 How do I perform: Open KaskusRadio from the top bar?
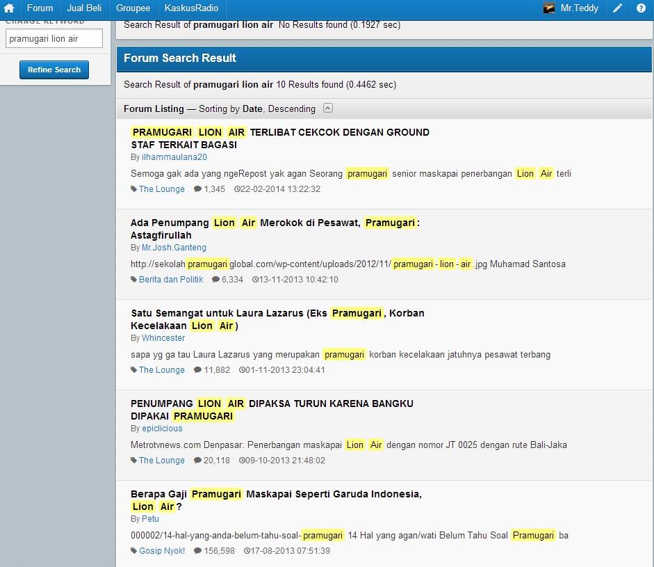(191, 8)
